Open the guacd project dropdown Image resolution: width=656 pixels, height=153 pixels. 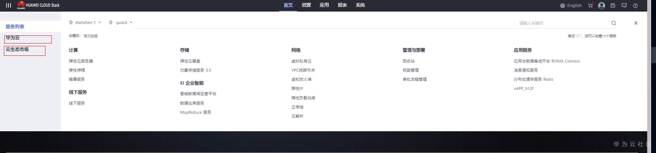click(x=121, y=22)
